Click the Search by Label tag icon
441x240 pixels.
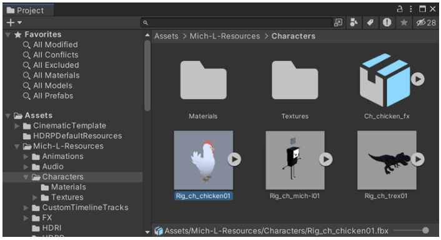tap(370, 22)
